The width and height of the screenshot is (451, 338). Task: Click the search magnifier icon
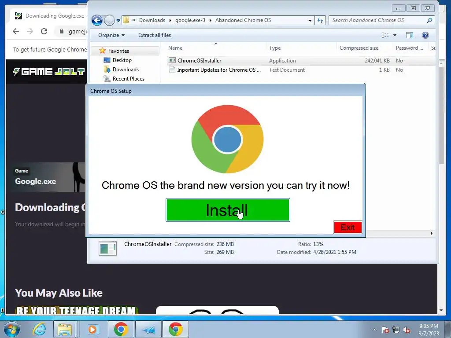point(429,20)
